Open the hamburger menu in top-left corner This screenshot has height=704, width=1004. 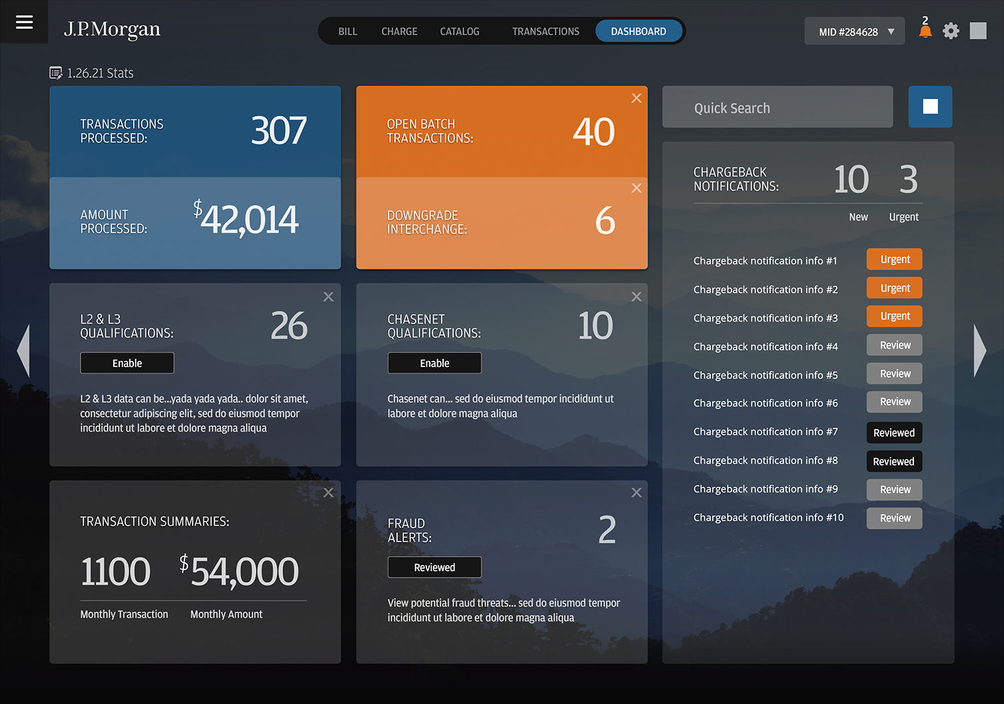pos(24,22)
